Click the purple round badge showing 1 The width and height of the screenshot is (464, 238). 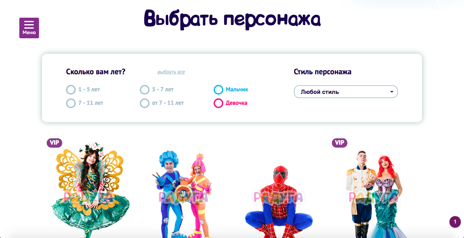tap(455, 222)
